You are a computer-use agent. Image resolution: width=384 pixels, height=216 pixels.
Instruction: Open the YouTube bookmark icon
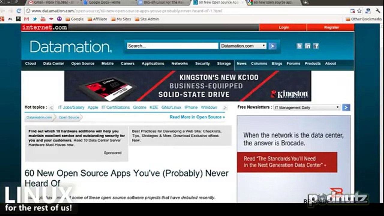(43, 19)
